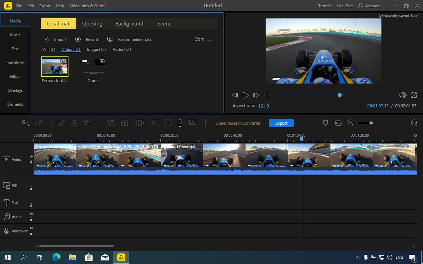This screenshot has width=423, height=264.
Task: Click the timeline zoom slider handle
Action: coord(371,123)
